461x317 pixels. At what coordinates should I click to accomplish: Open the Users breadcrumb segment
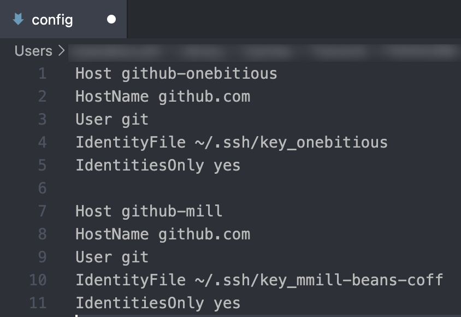pyautogui.click(x=33, y=51)
